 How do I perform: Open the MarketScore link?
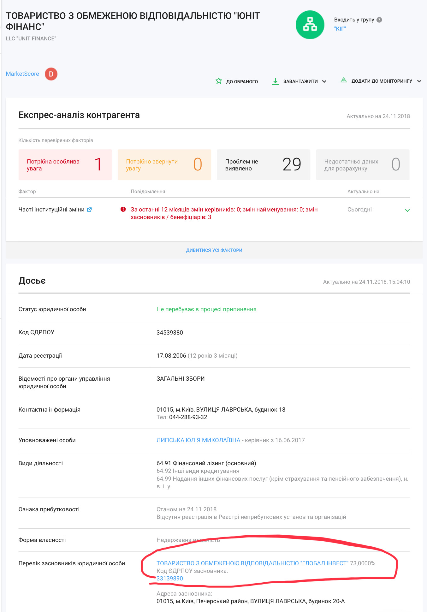click(22, 74)
